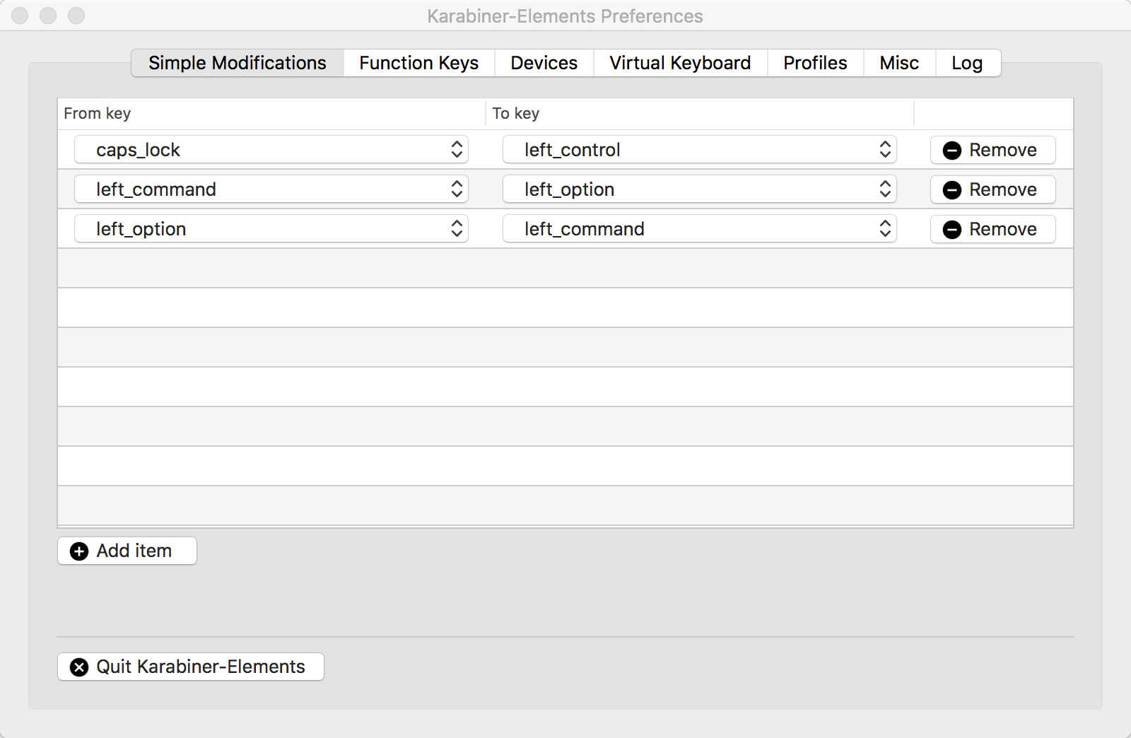Quit Karabiner-Elements

tap(191, 667)
